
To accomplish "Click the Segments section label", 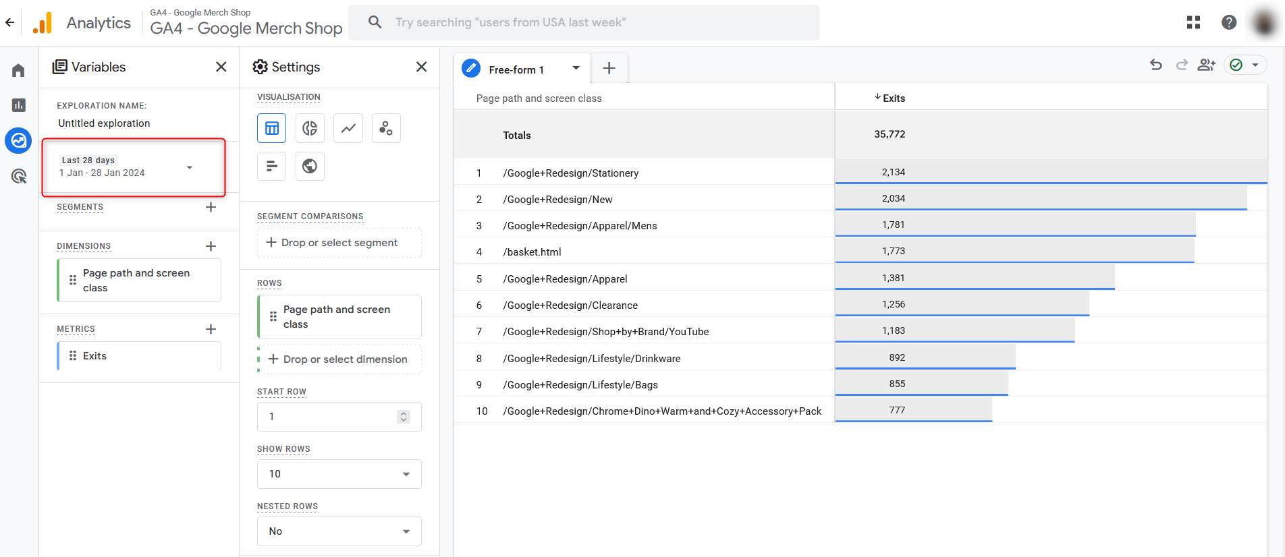I will pyautogui.click(x=80, y=207).
